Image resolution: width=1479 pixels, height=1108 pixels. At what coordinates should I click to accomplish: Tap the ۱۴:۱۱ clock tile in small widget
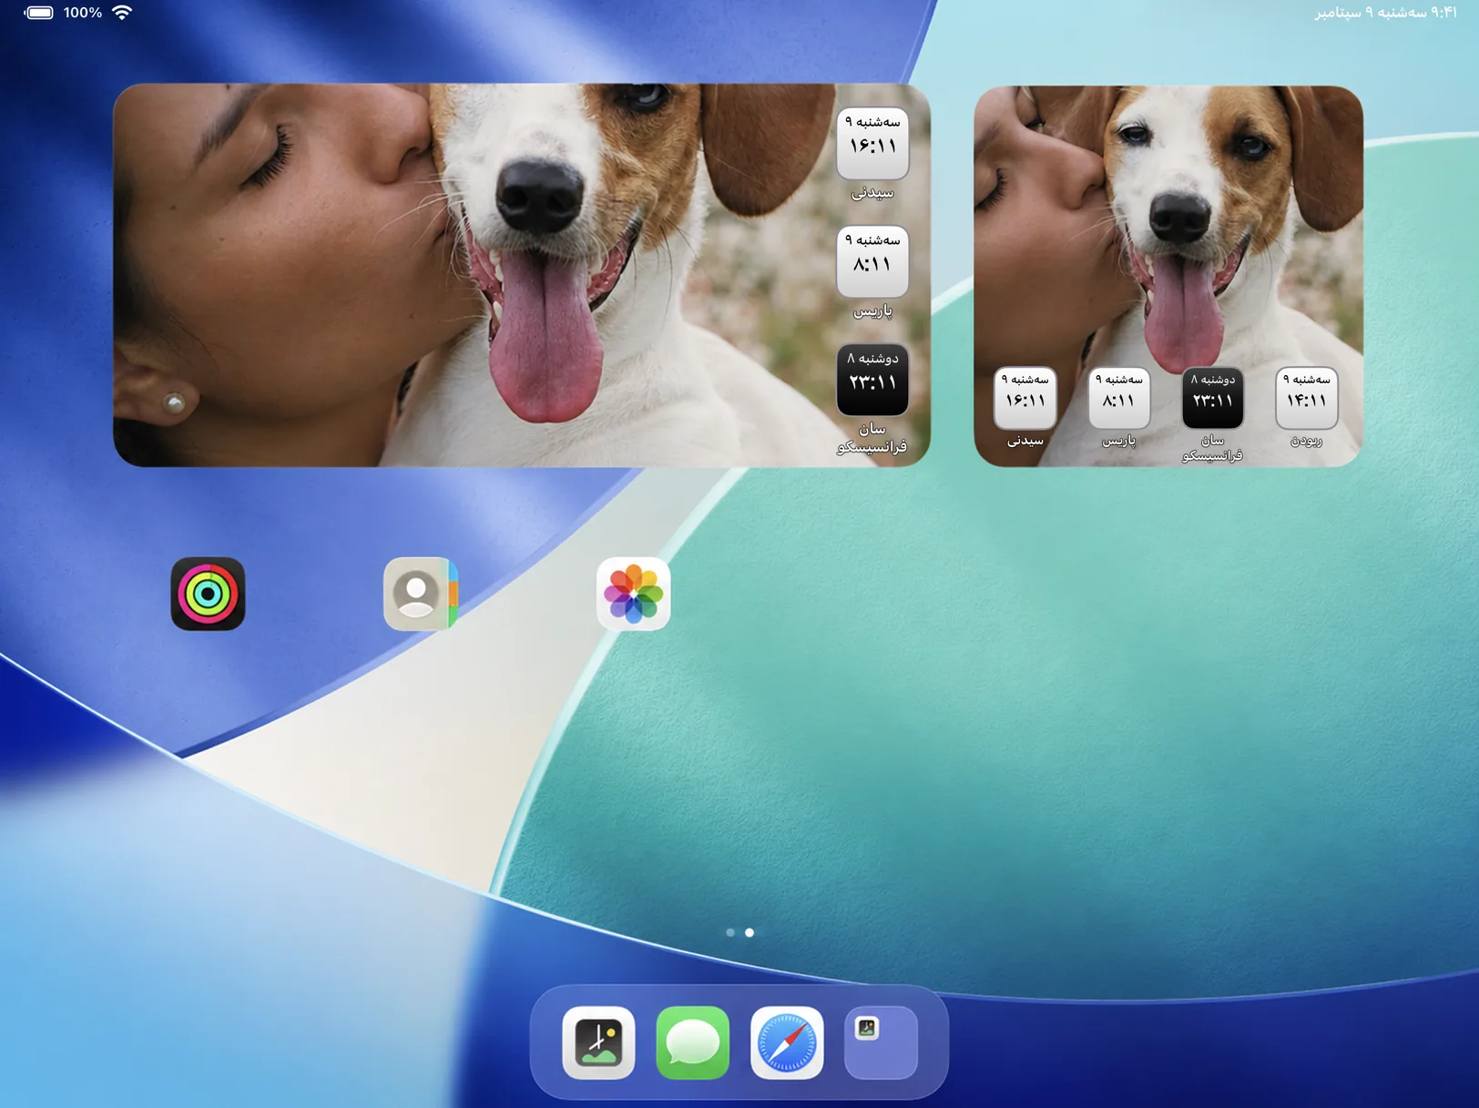click(1307, 398)
